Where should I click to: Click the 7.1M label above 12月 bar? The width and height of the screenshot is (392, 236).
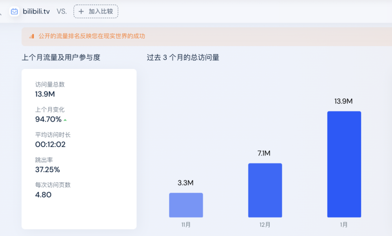point(264,153)
